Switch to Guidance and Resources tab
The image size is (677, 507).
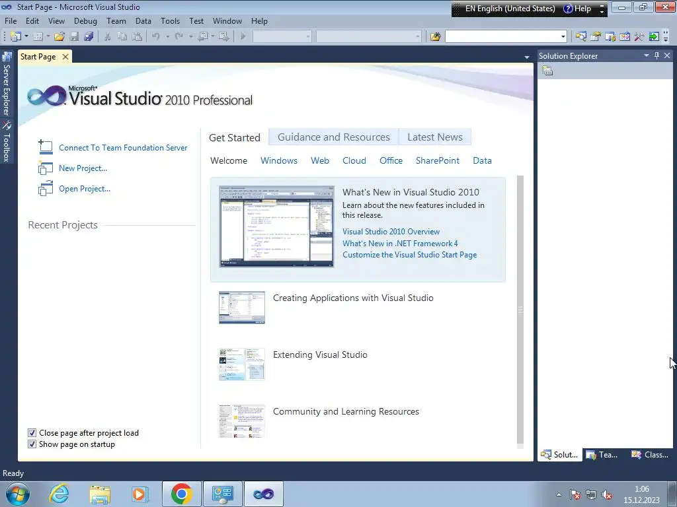334,137
